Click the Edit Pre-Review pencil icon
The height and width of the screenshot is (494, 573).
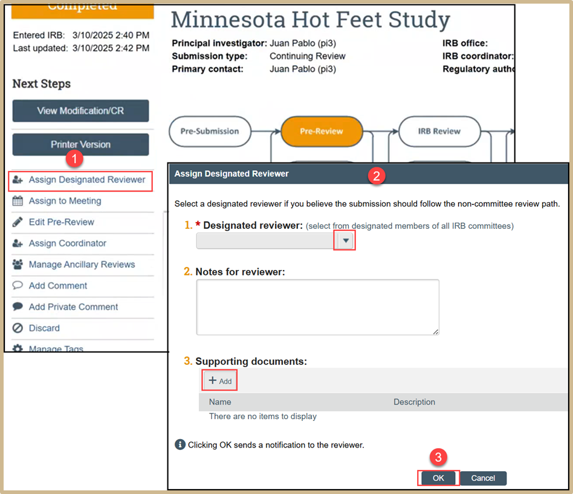coord(18,222)
